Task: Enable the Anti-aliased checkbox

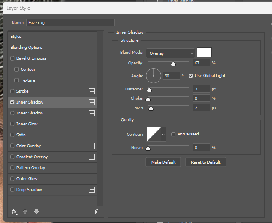Action: coord(173,134)
